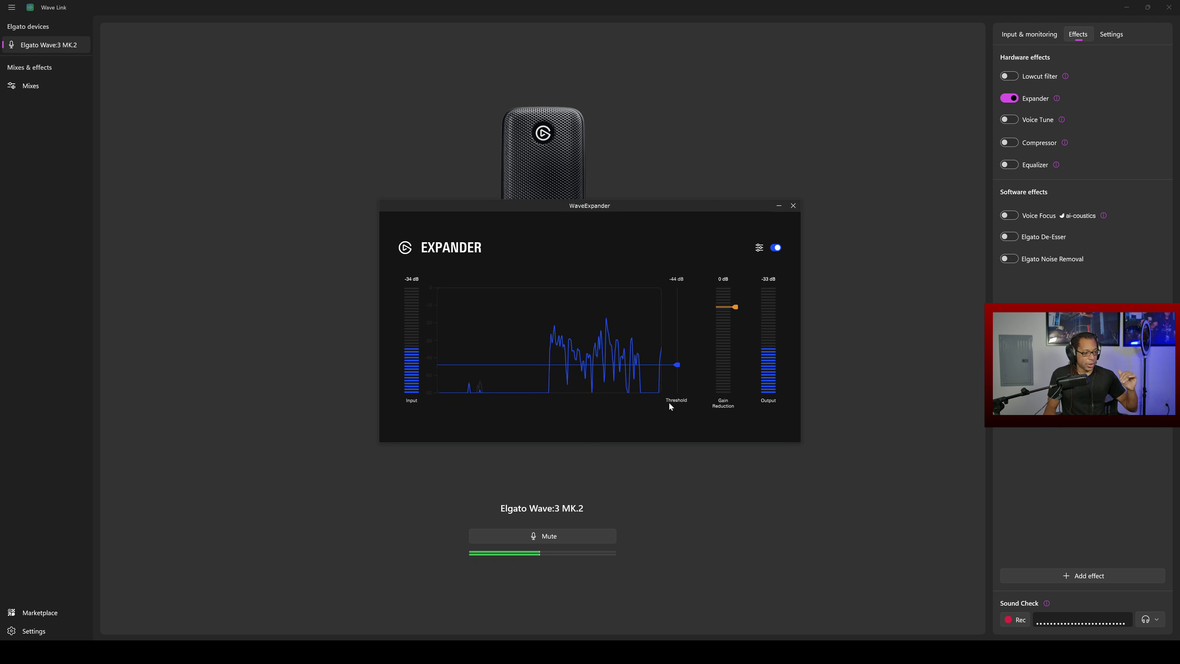Show info for Expander effect
1180x664 pixels.
(1057, 98)
